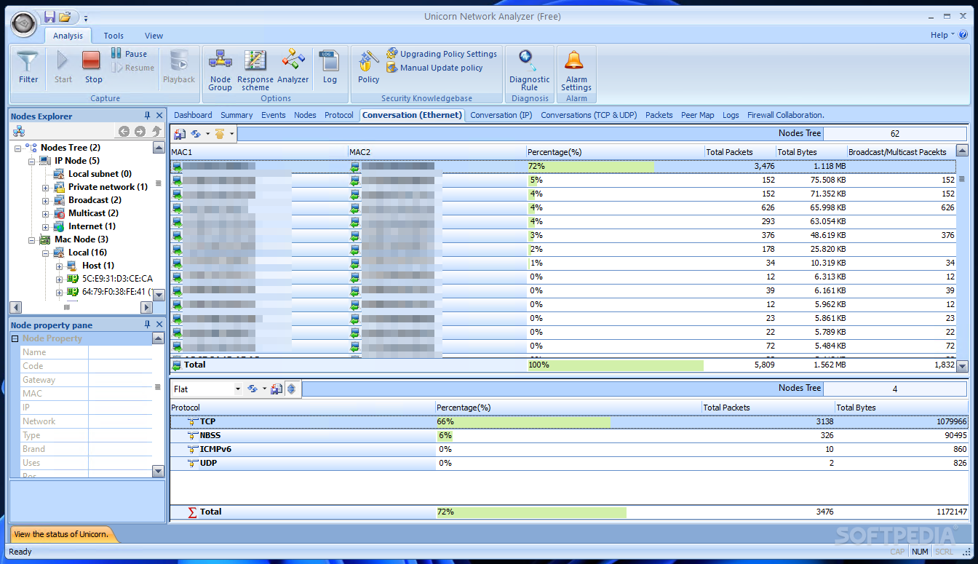This screenshot has height=564, width=978.
Task: Open the Firewall Collaboration tab
Action: tap(786, 115)
